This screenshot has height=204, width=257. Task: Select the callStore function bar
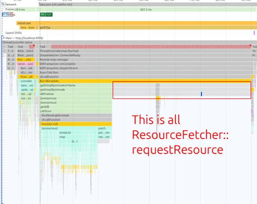(76, 111)
